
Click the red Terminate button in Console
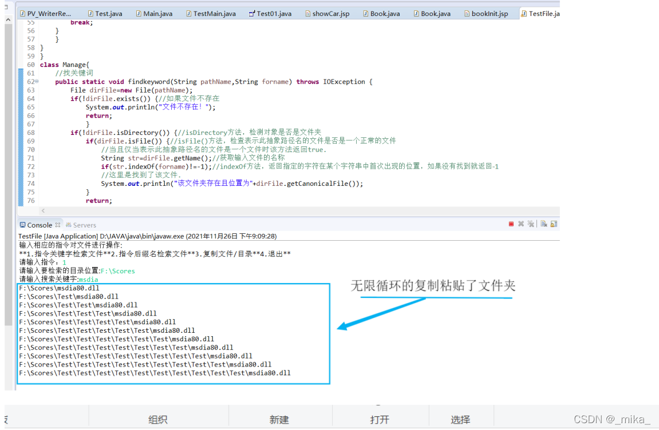(x=511, y=224)
